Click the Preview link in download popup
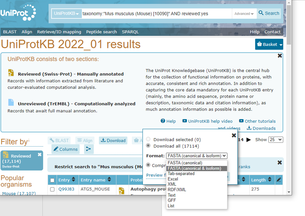 coord(156,175)
